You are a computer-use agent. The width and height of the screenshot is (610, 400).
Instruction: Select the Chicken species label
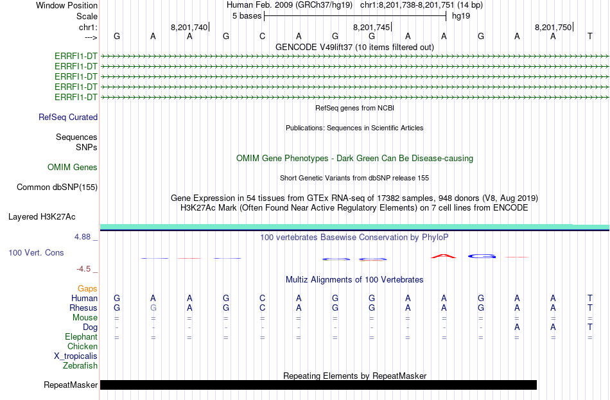[82, 346]
